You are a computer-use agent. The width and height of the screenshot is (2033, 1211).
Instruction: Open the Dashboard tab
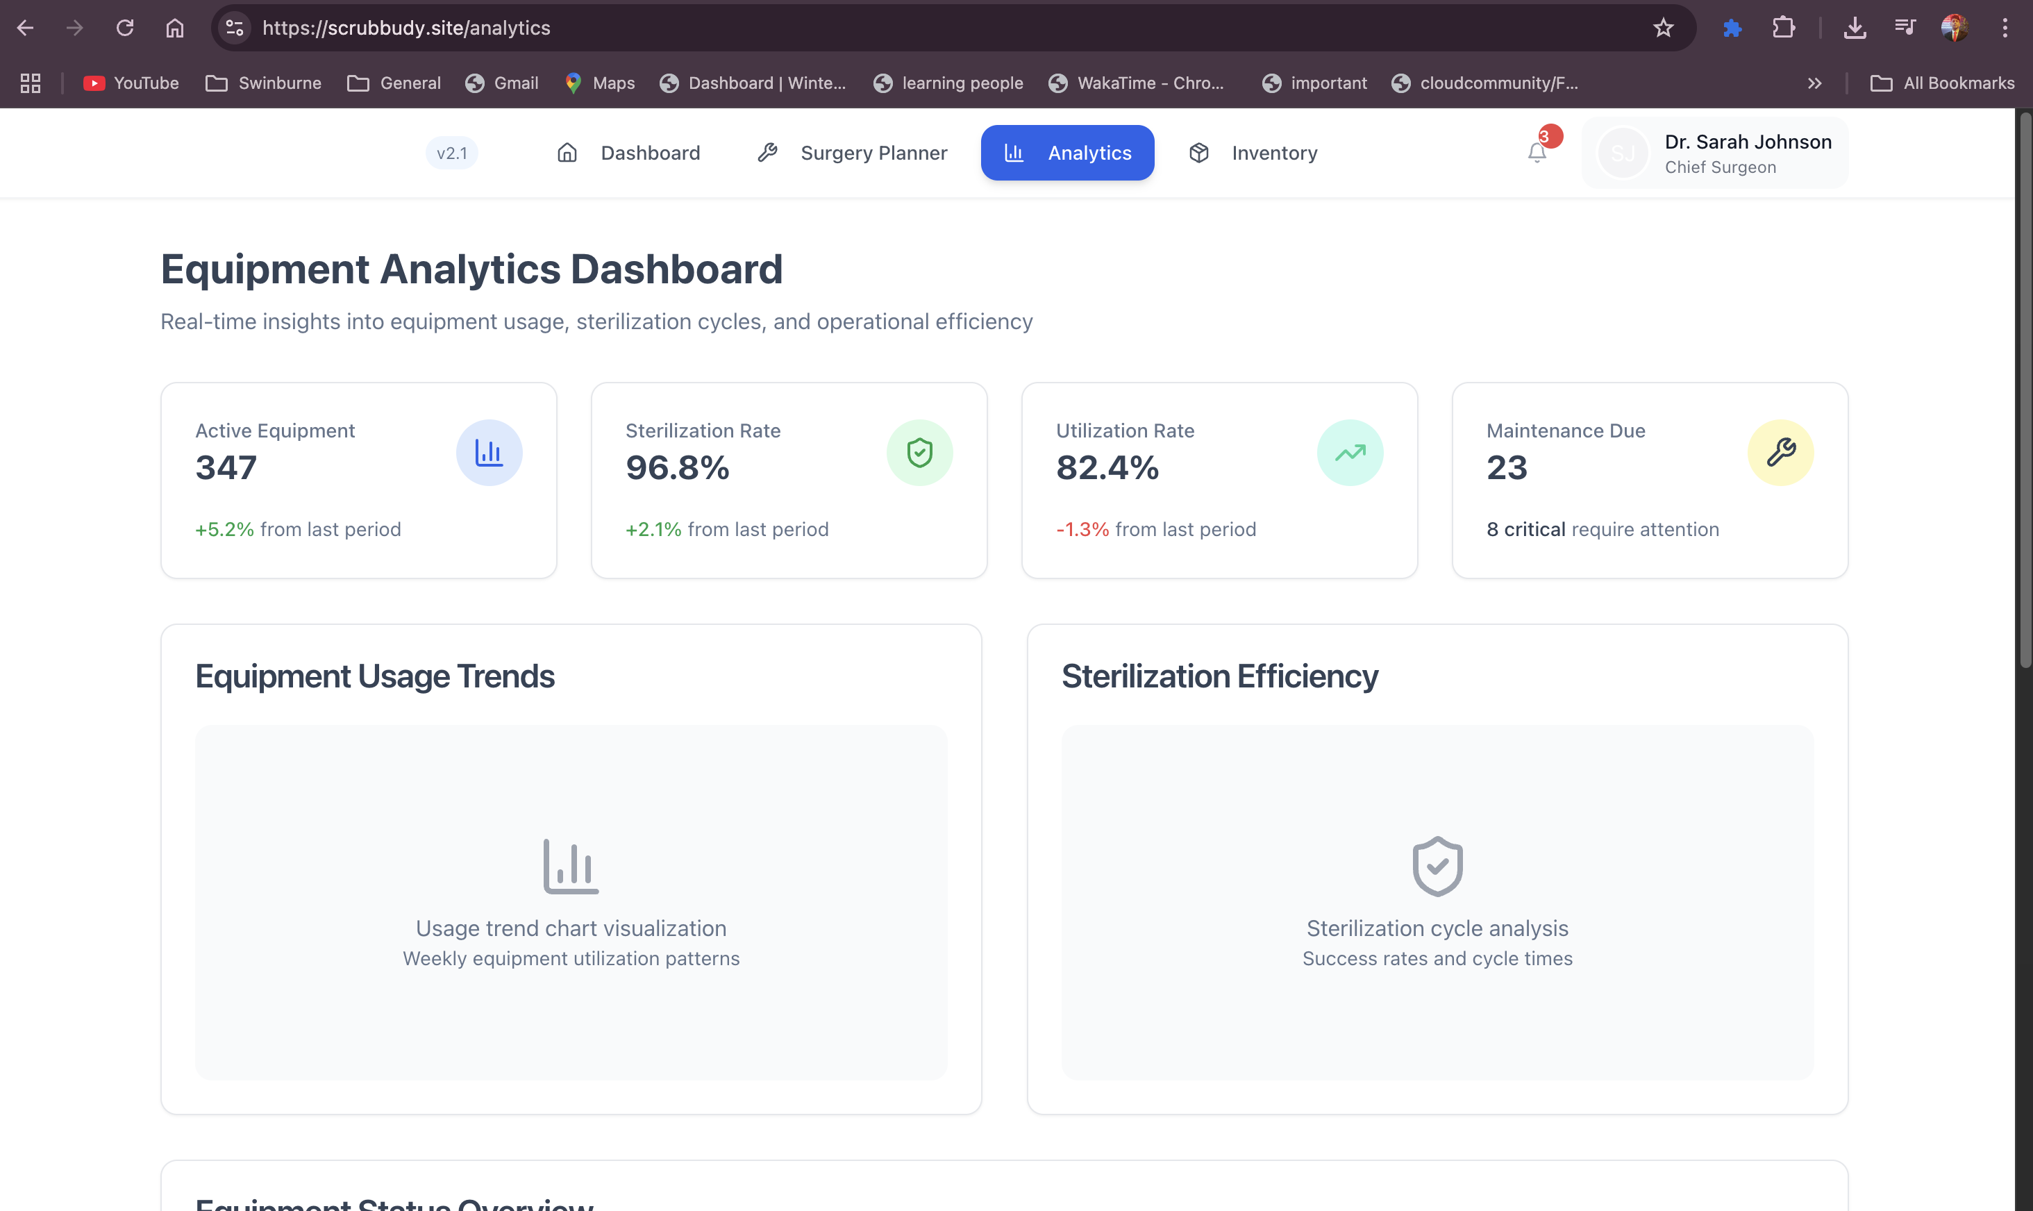[628, 153]
